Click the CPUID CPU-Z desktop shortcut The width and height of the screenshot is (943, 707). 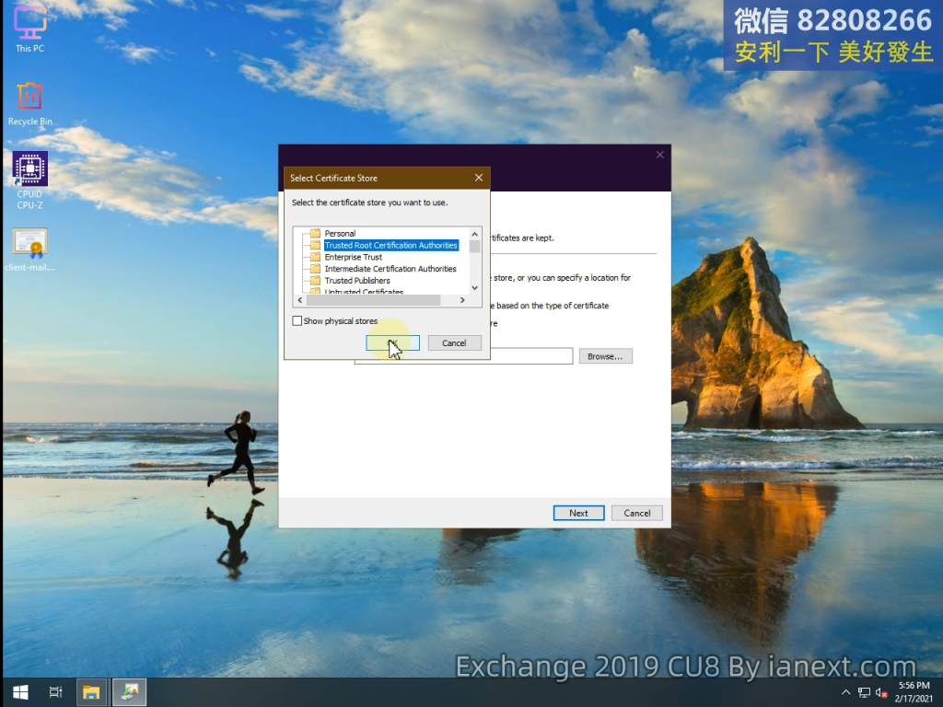point(29,176)
